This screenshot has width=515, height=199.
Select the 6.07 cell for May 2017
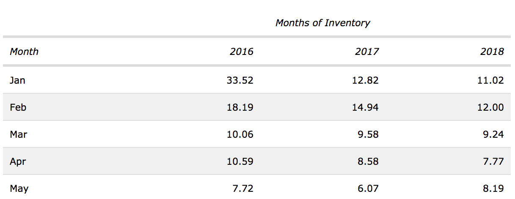pyautogui.click(x=368, y=188)
